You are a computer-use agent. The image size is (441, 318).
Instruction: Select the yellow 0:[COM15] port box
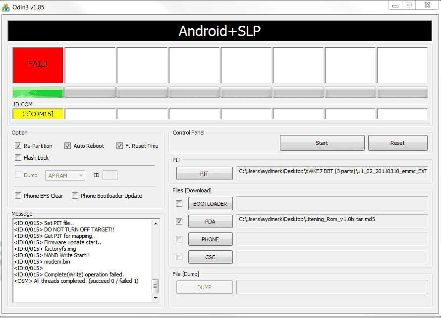(38, 114)
